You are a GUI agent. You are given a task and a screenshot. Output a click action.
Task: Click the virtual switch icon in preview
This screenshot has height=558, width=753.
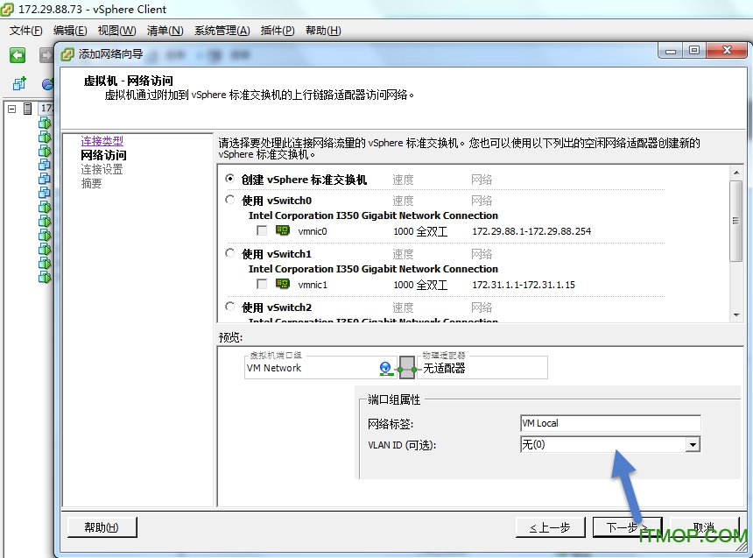[x=407, y=368]
